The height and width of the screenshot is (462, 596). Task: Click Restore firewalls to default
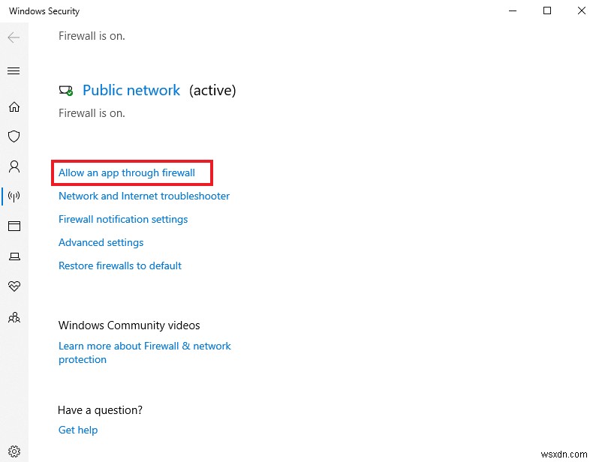(120, 265)
